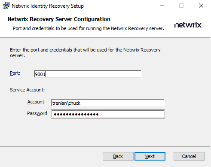Cancel the setup wizard
Image resolution: width=211 pixels, height=167 pixels.
tap(189, 156)
